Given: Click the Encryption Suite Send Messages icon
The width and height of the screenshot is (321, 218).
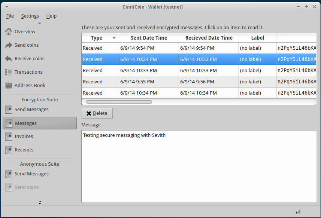Looking at the screenshot, I should pos(9,110).
